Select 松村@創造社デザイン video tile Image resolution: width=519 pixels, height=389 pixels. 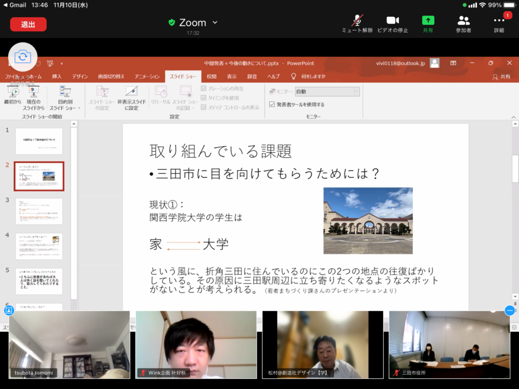pos(323,344)
